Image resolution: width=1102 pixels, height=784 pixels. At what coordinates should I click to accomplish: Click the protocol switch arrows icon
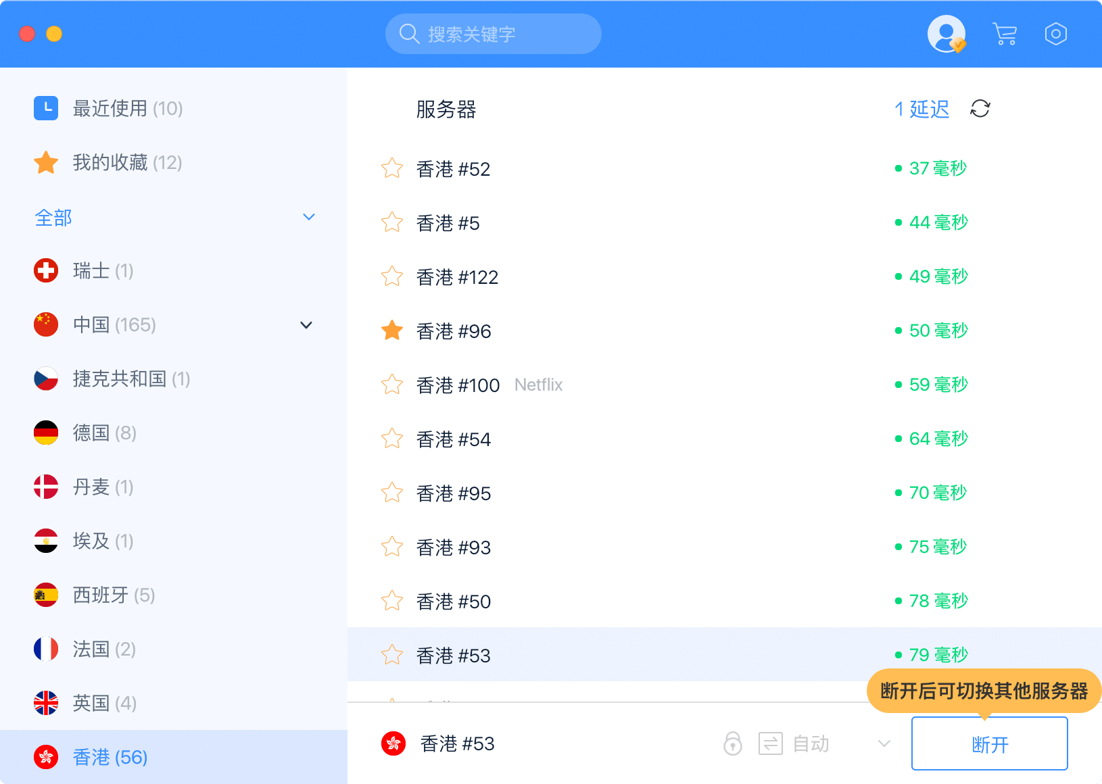pyautogui.click(x=770, y=743)
